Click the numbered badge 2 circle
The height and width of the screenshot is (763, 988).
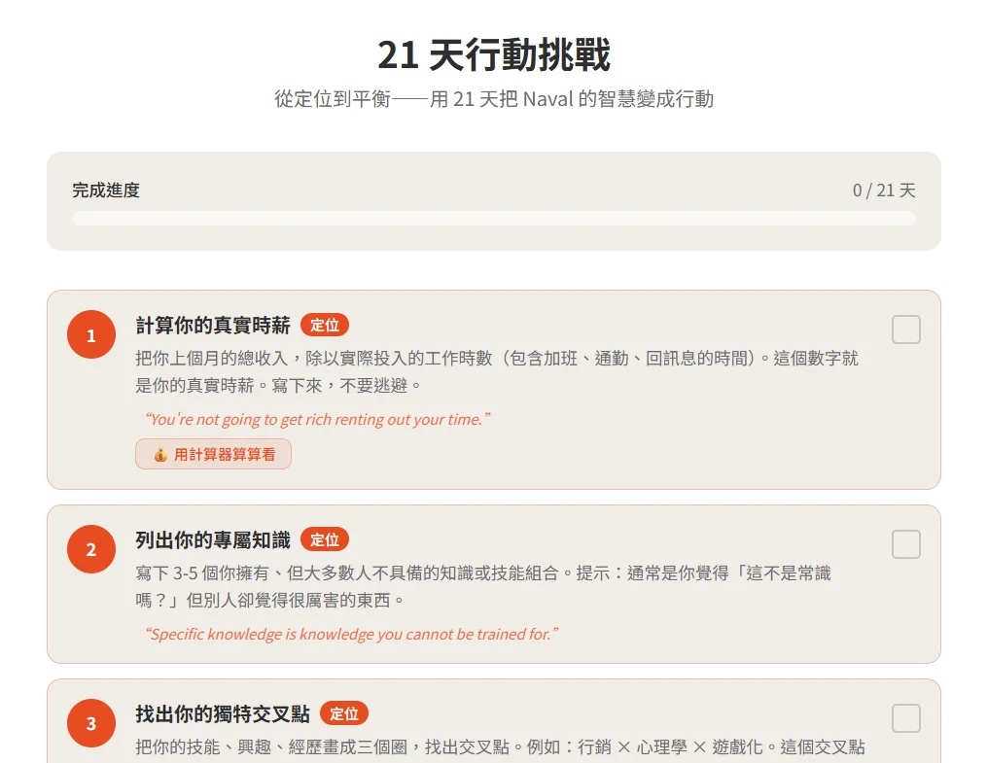[x=90, y=549]
